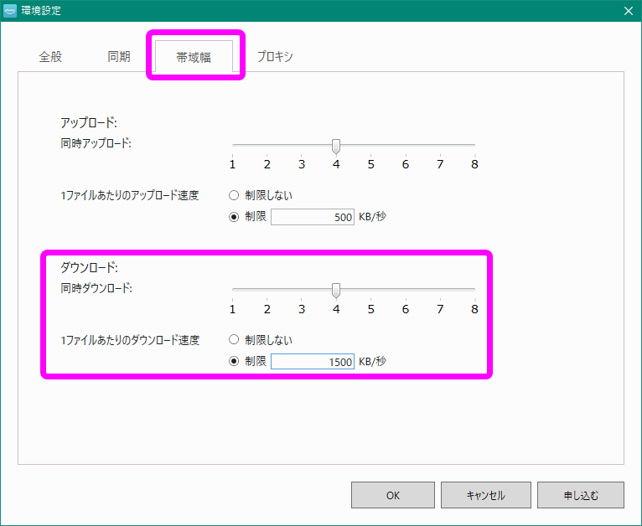Click the 1ファイルあたりのアップロード速度 label
Image resolution: width=642 pixels, height=526 pixels.
point(130,195)
